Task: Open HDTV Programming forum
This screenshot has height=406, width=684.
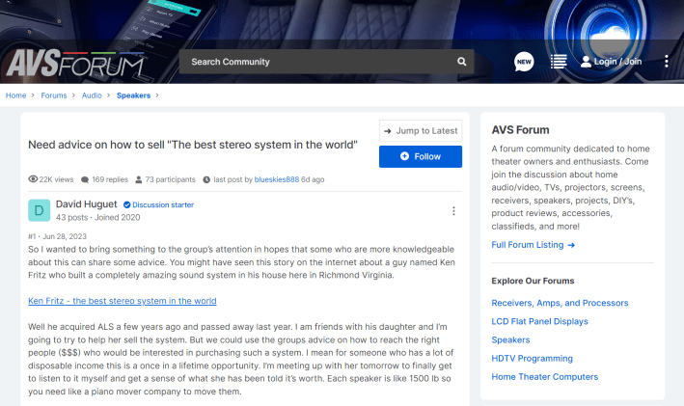Action: (532, 359)
